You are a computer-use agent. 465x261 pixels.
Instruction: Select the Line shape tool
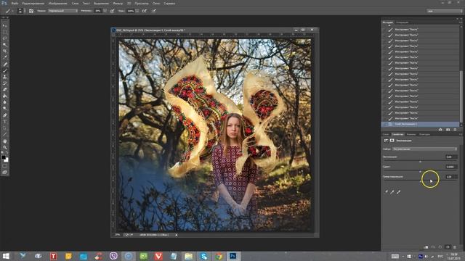(5, 134)
